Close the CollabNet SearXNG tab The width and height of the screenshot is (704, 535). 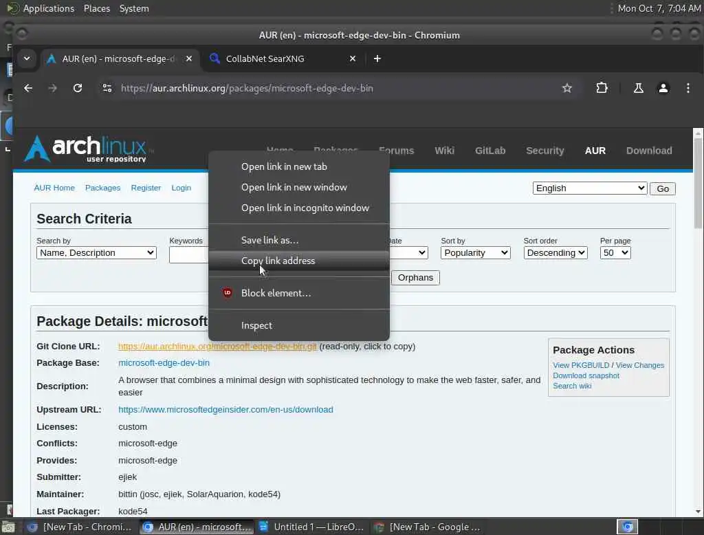pyautogui.click(x=353, y=58)
